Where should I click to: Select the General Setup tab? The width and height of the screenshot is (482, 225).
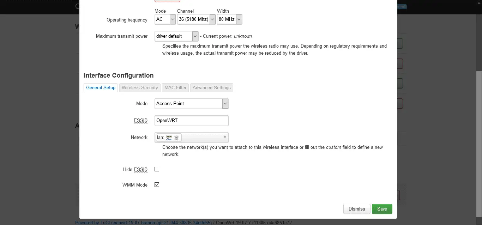101,87
